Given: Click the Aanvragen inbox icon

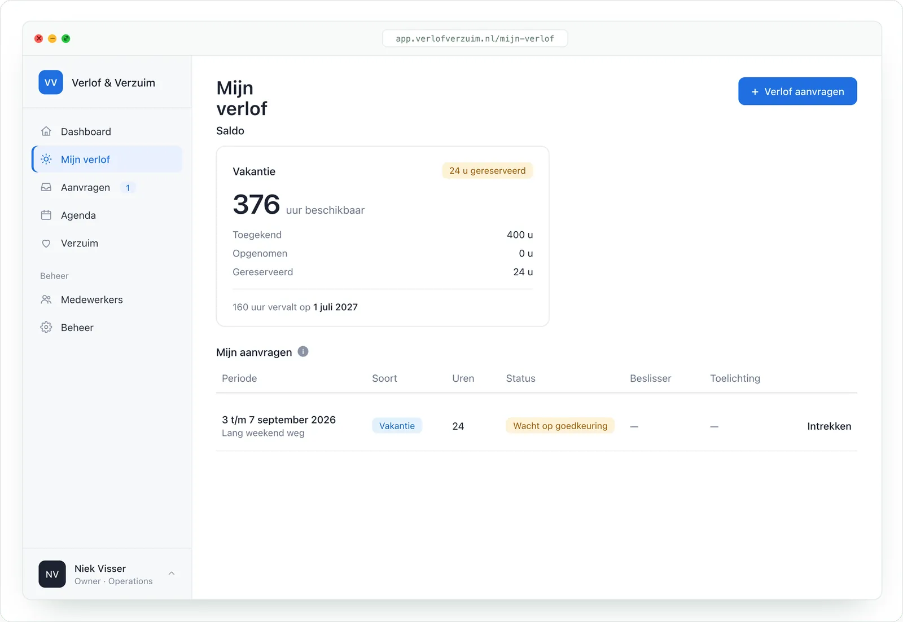Looking at the screenshot, I should tap(46, 187).
